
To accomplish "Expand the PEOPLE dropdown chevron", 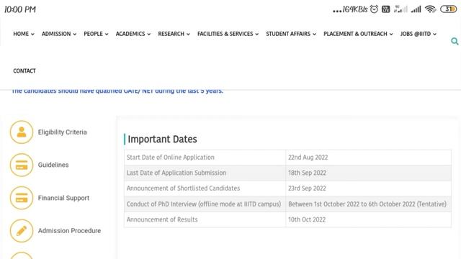I will click(107, 35).
